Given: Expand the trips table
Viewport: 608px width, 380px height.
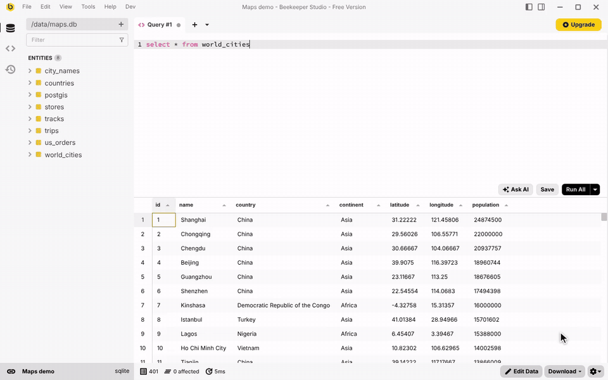Looking at the screenshot, I should (x=30, y=130).
